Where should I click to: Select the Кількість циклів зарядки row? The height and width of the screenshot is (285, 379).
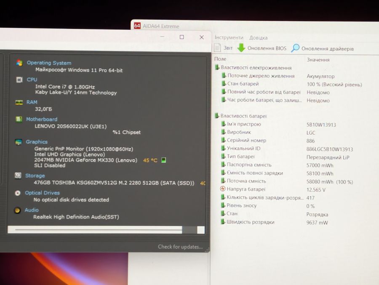[x=265, y=197]
